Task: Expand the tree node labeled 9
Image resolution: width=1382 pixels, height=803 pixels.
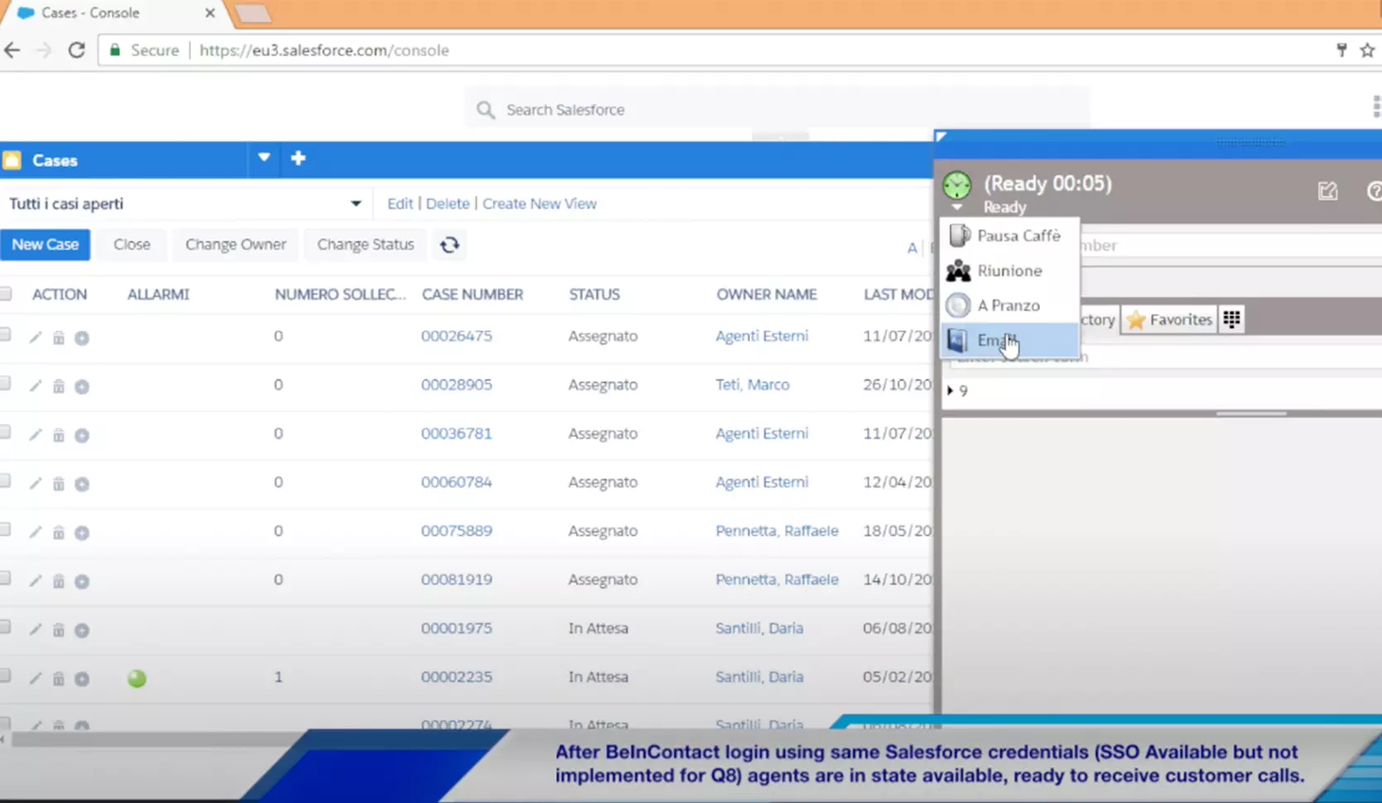Action: [x=950, y=391]
